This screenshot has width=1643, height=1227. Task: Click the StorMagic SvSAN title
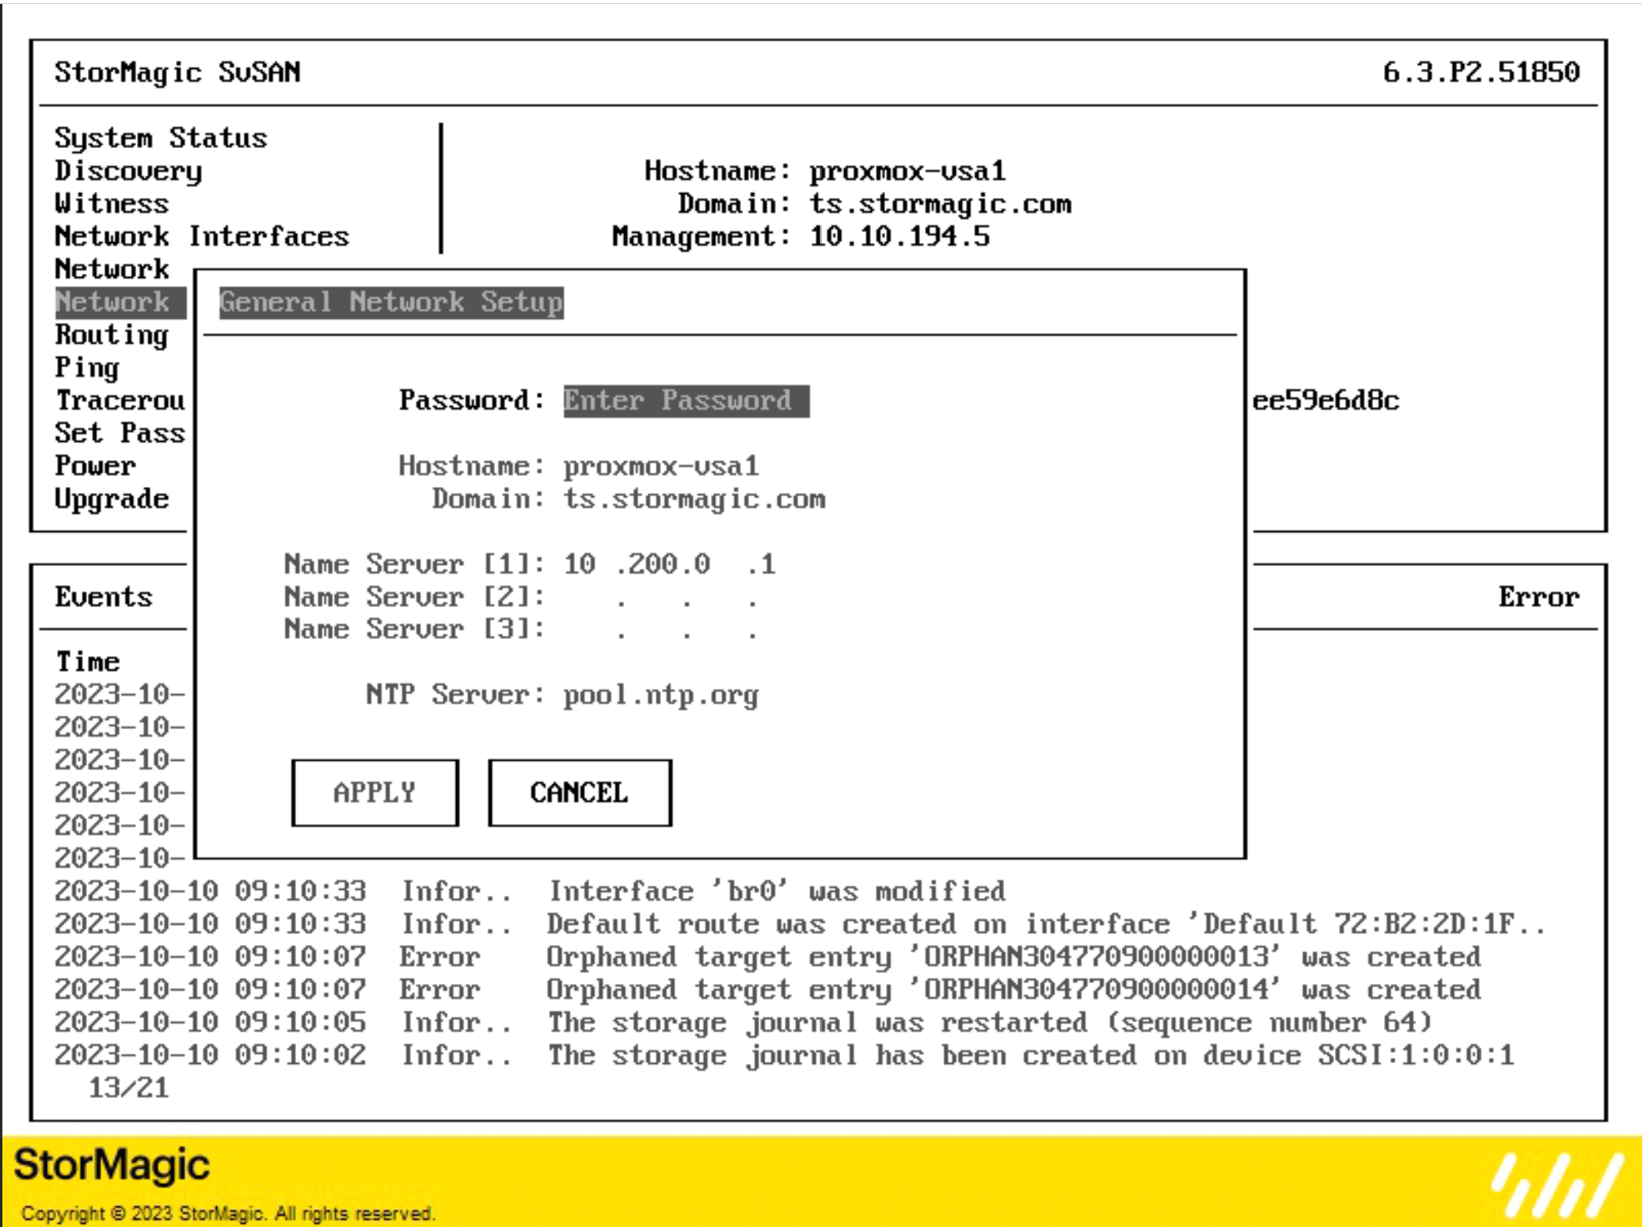[x=177, y=72]
